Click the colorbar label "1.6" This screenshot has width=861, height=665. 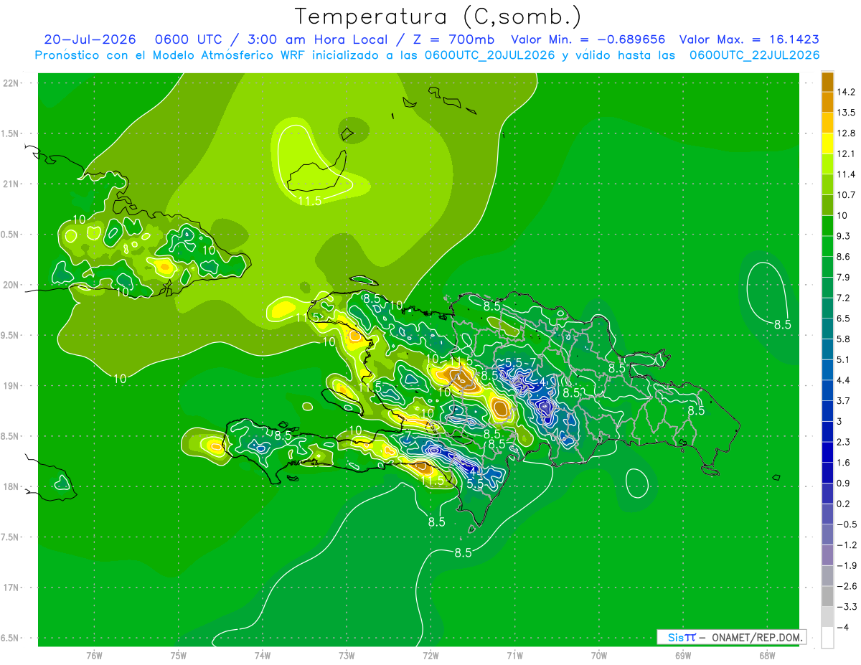tap(844, 462)
